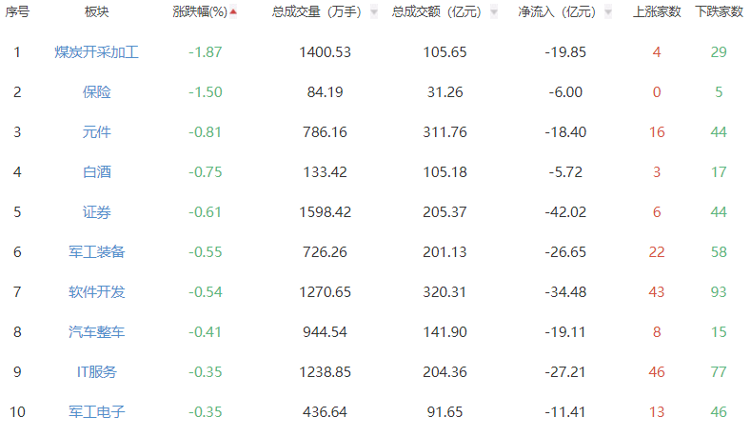Click the 序号 column header
The height and width of the screenshot is (437, 751).
17,12
